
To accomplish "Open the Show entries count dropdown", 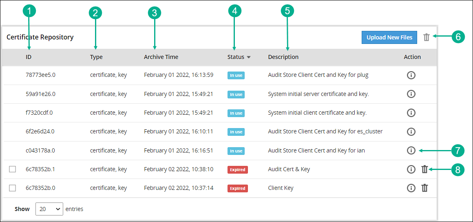I will pyautogui.click(x=49, y=209).
